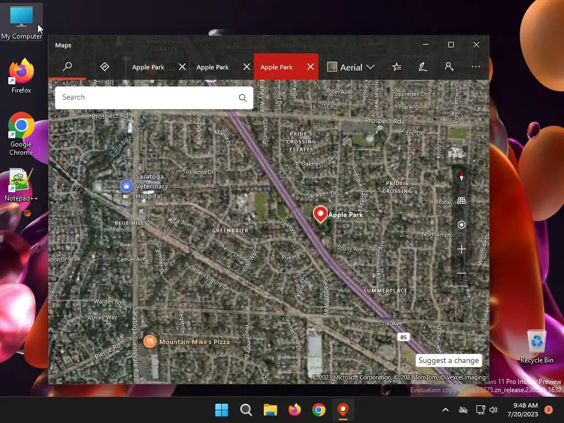Click the GREENBRIER neighborhood label
Image resolution: width=564 pixels, height=423 pixels.
point(230,230)
